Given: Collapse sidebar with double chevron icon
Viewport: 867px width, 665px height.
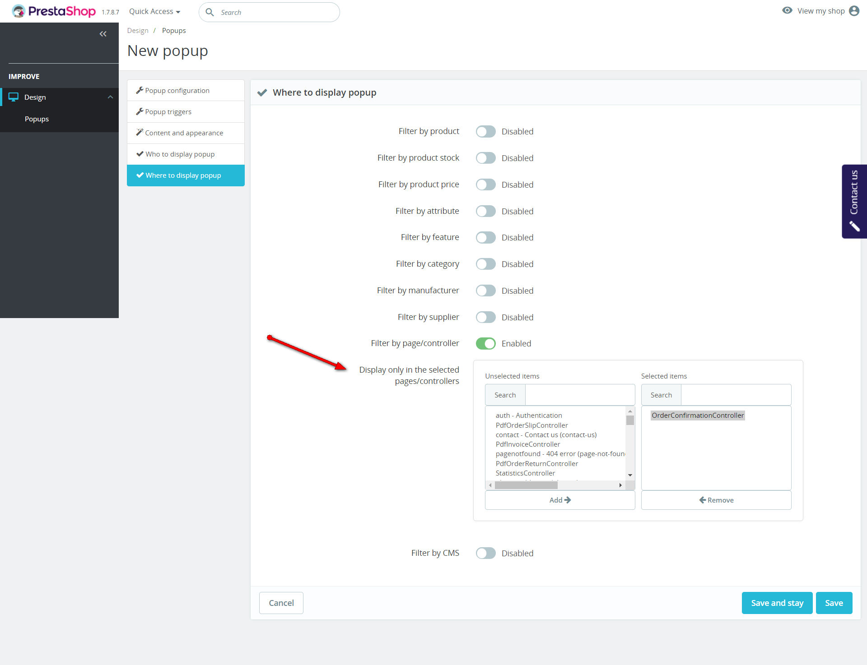Looking at the screenshot, I should click(x=103, y=34).
